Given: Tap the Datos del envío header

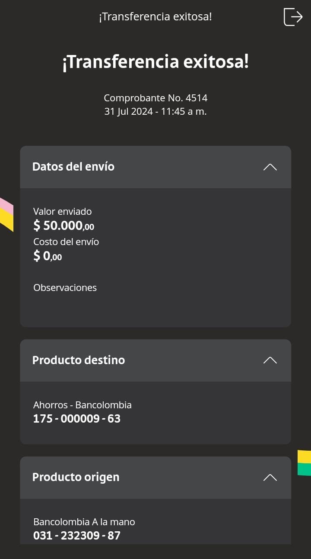Looking at the screenshot, I should click(x=73, y=167).
